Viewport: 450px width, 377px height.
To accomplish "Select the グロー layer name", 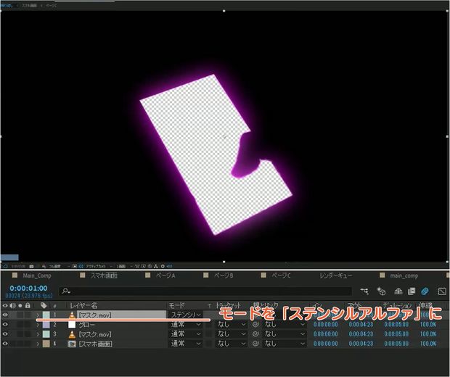I will point(86,325).
